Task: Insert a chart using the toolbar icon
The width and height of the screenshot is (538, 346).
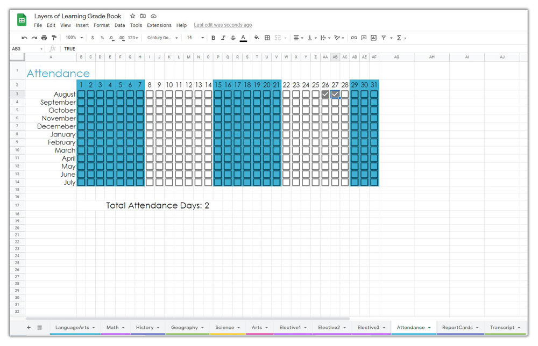Action: pos(374,38)
